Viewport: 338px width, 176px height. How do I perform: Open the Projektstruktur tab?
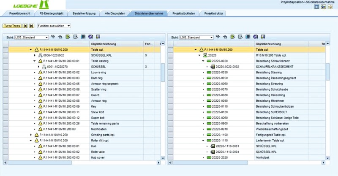214,14
